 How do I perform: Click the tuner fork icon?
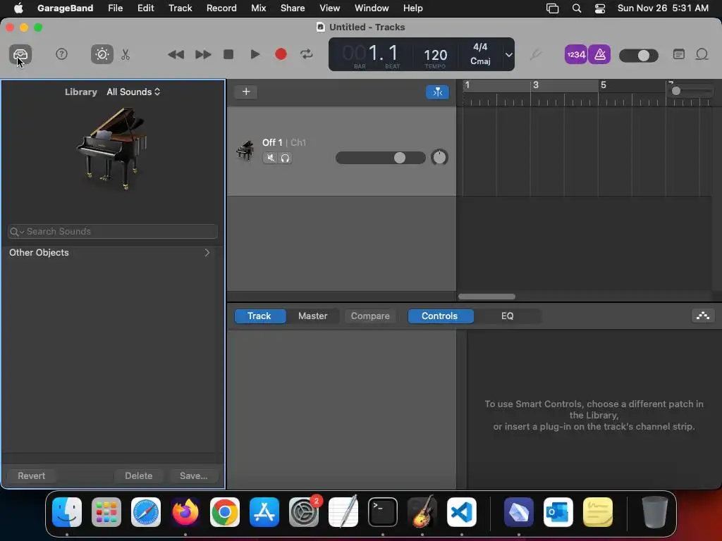tap(535, 55)
